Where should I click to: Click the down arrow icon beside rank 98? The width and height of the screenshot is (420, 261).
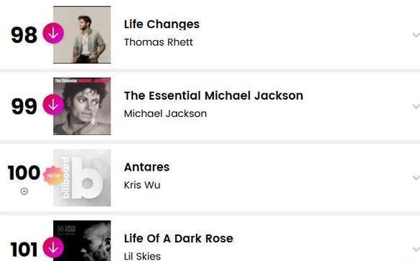click(53, 33)
